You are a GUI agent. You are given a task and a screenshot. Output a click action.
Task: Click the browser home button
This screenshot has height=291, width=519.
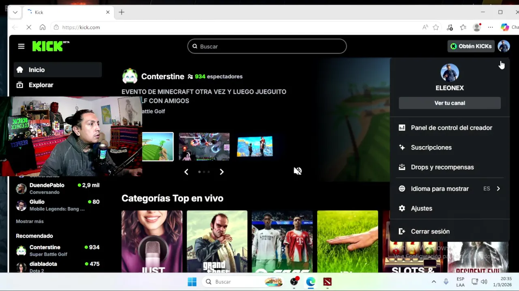[43, 27]
